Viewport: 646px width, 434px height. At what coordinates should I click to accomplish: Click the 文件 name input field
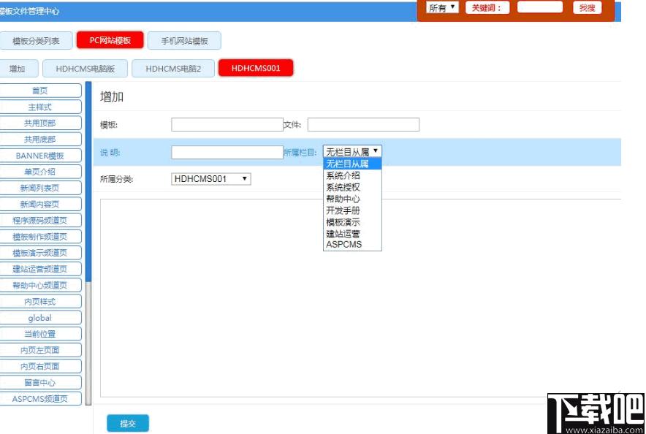point(363,125)
